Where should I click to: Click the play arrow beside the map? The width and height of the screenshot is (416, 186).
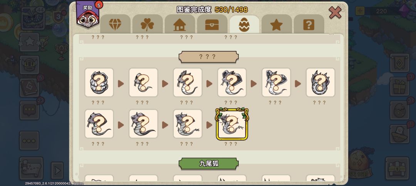click(57, 170)
